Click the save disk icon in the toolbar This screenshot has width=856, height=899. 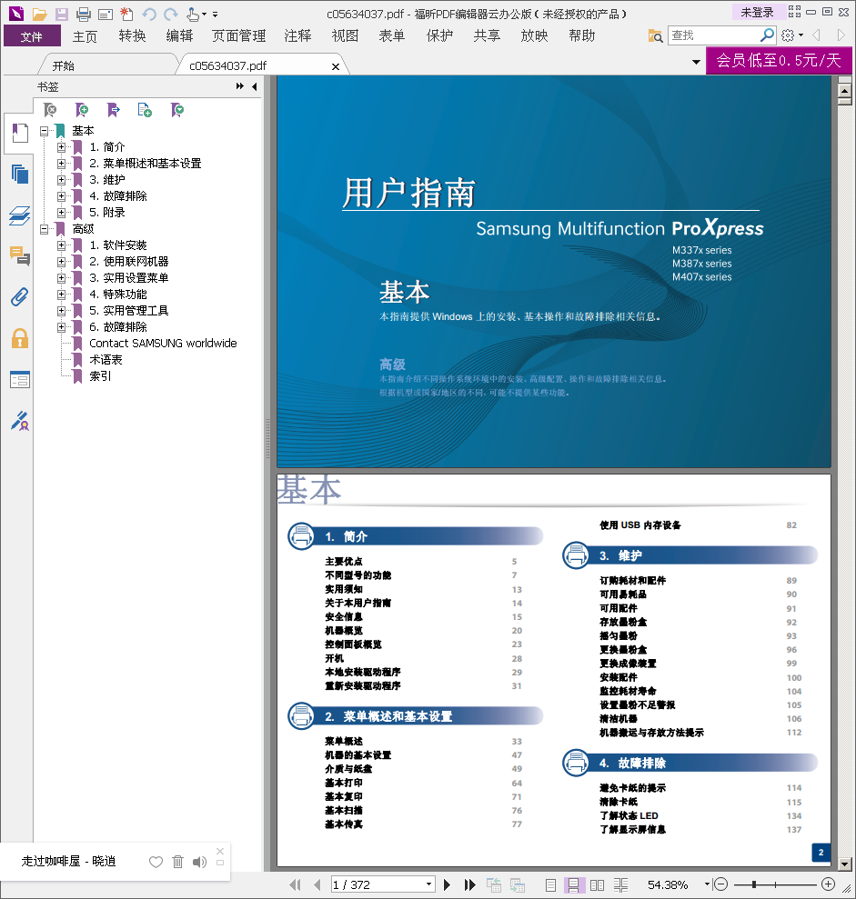61,14
